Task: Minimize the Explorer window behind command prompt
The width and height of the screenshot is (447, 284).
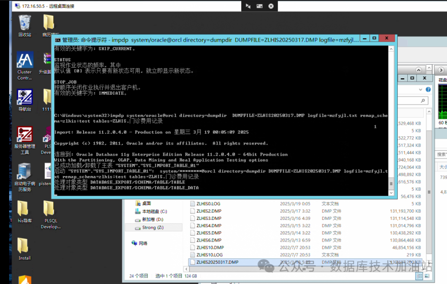Action: point(402,78)
